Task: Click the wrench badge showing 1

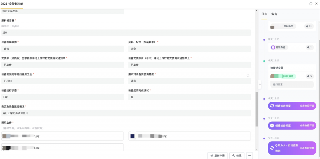Action: pos(309,47)
